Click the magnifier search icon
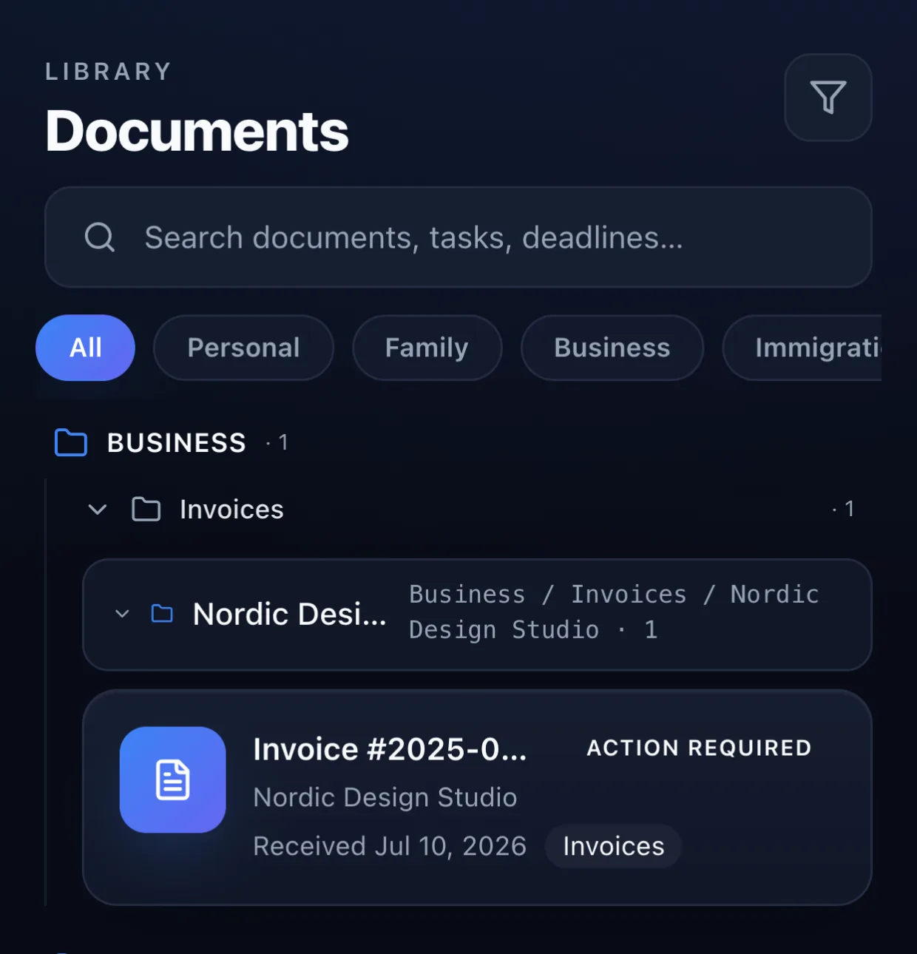 click(x=100, y=237)
